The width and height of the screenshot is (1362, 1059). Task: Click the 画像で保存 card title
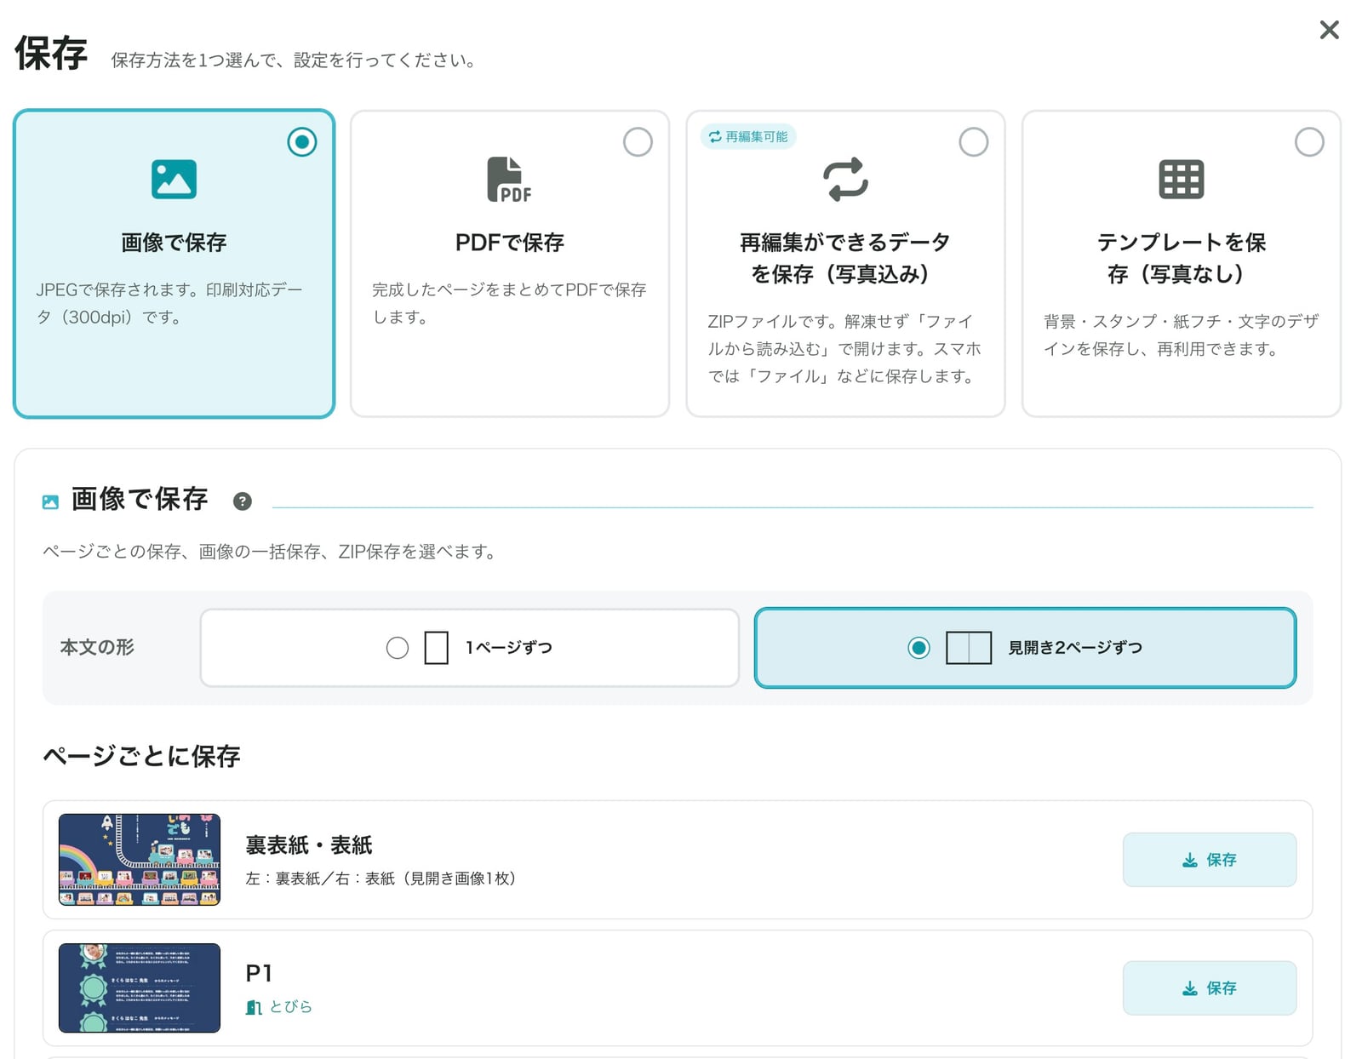(174, 243)
